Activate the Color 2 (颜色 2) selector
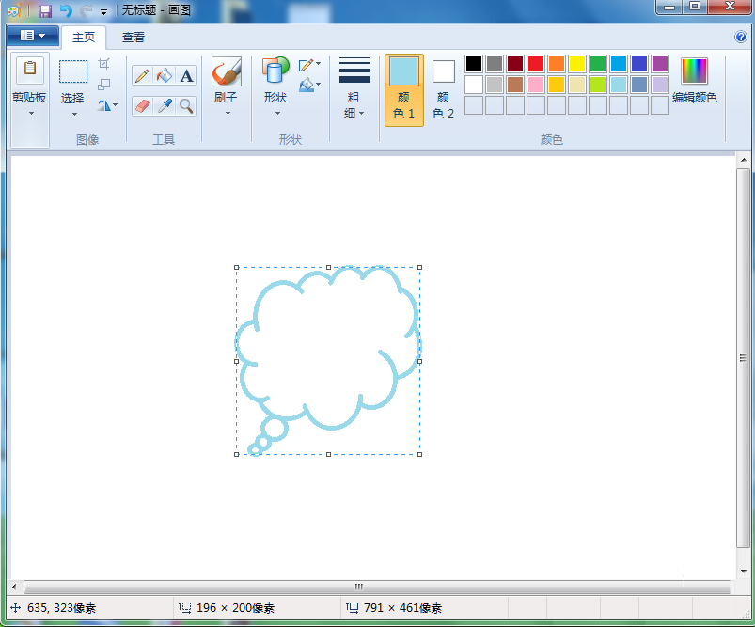 pos(444,90)
